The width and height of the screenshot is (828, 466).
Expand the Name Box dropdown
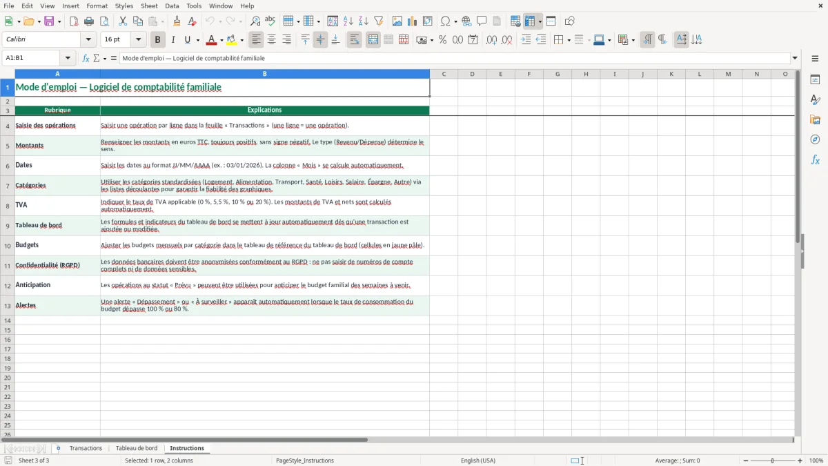(x=68, y=59)
